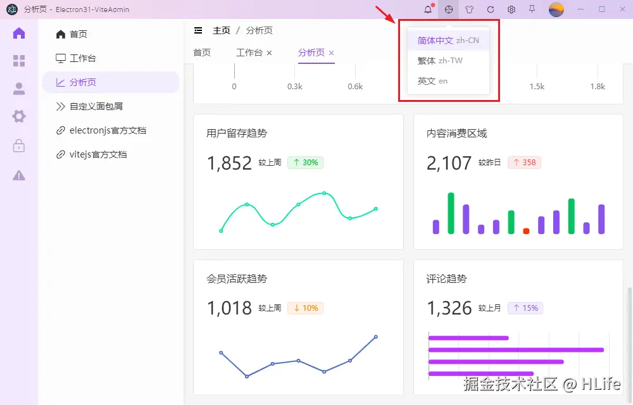Choose 简体中文 zh-CN language
Viewport: 633px width, 405px height.
(x=448, y=40)
